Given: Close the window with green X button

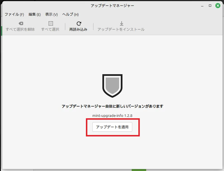Looking at the screenshot, I should click(218, 6).
